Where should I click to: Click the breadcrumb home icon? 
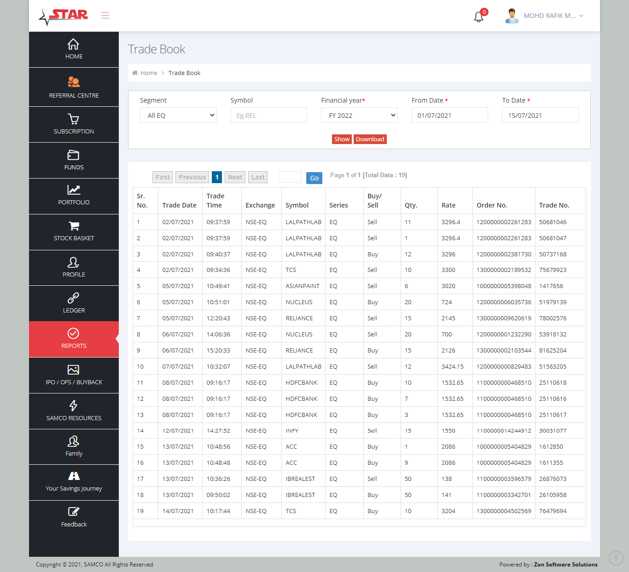[135, 73]
